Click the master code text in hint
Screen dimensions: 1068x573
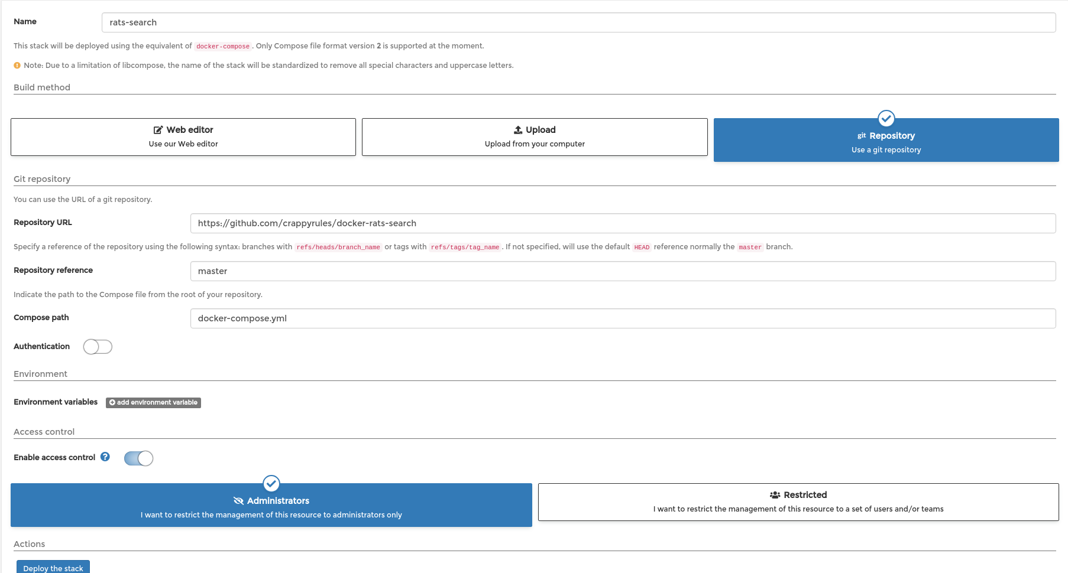tap(750, 247)
